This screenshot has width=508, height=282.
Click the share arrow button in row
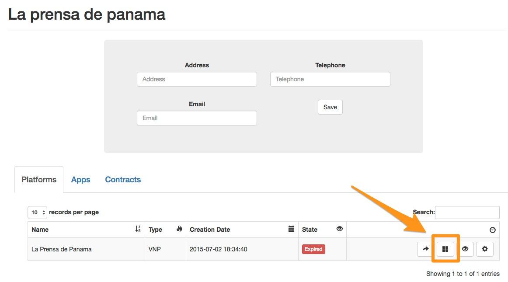click(425, 249)
